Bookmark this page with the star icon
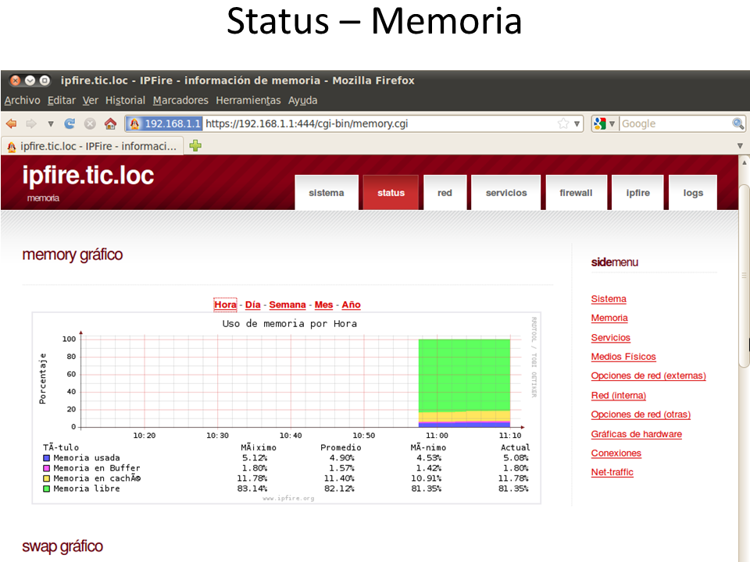Screen dimensions: 750x562 click(563, 123)
